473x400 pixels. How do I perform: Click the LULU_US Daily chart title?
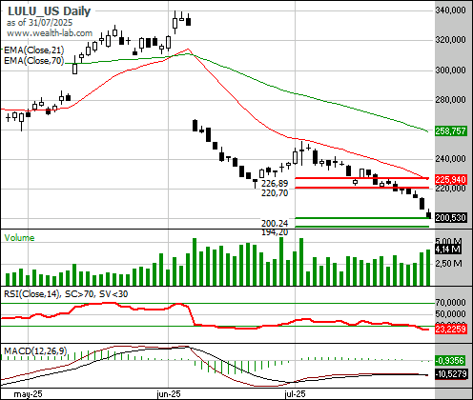(50, 11)
